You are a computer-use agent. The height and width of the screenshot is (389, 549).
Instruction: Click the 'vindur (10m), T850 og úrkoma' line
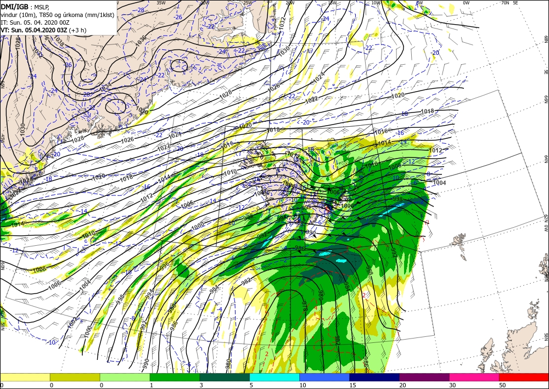[58, 14]
